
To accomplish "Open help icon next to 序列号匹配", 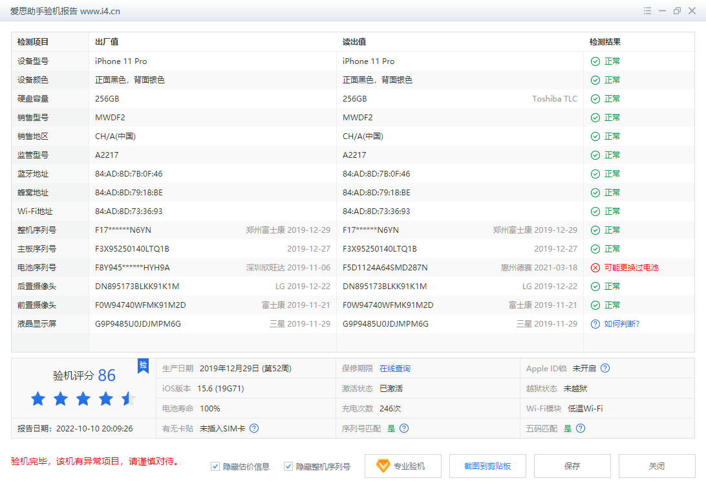I will point(404,428).
